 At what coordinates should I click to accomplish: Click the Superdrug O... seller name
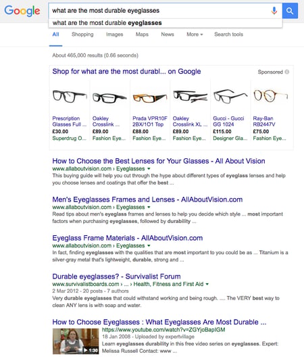pos(70,139)
